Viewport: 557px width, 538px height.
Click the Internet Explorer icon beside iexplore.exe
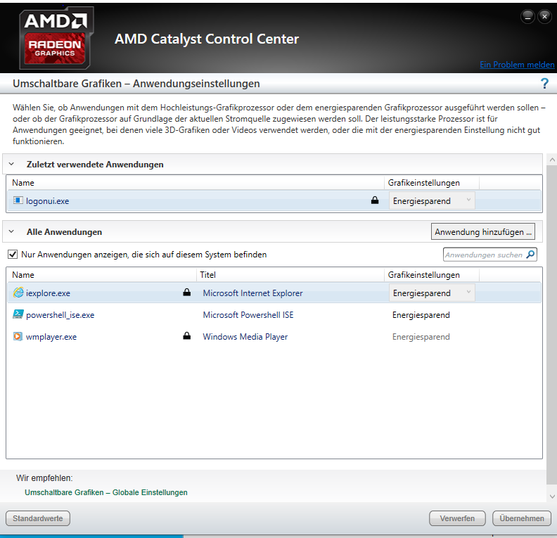(18, 293)
